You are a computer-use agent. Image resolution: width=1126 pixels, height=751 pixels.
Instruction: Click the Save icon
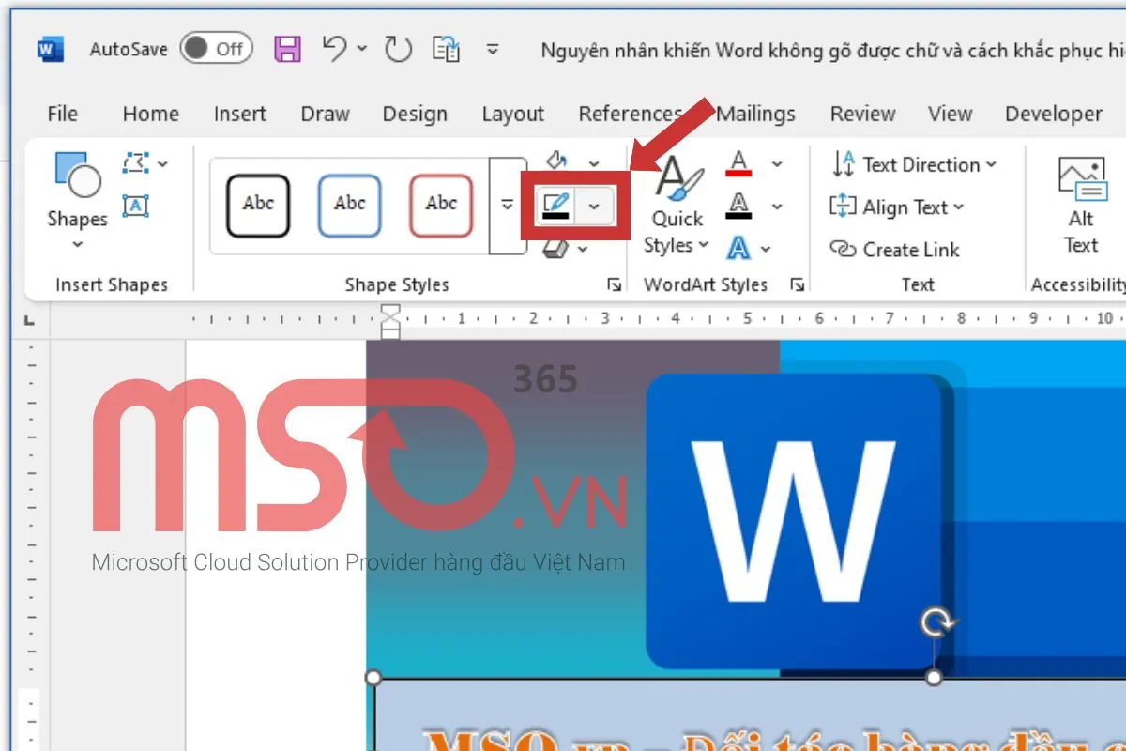click(287, 48)
